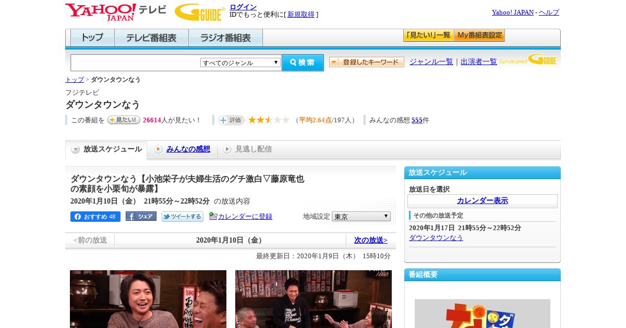This screenshot has height=328, width=626.
Task: Open the ダウンタウンなう January 17 schedule link
Action: (436, 237)
